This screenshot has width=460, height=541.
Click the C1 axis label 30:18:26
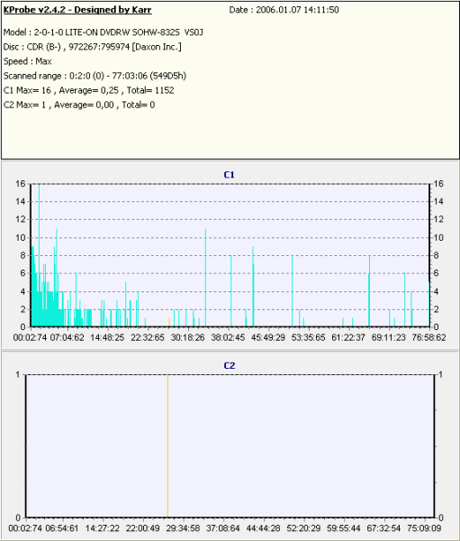pos(188,337)
